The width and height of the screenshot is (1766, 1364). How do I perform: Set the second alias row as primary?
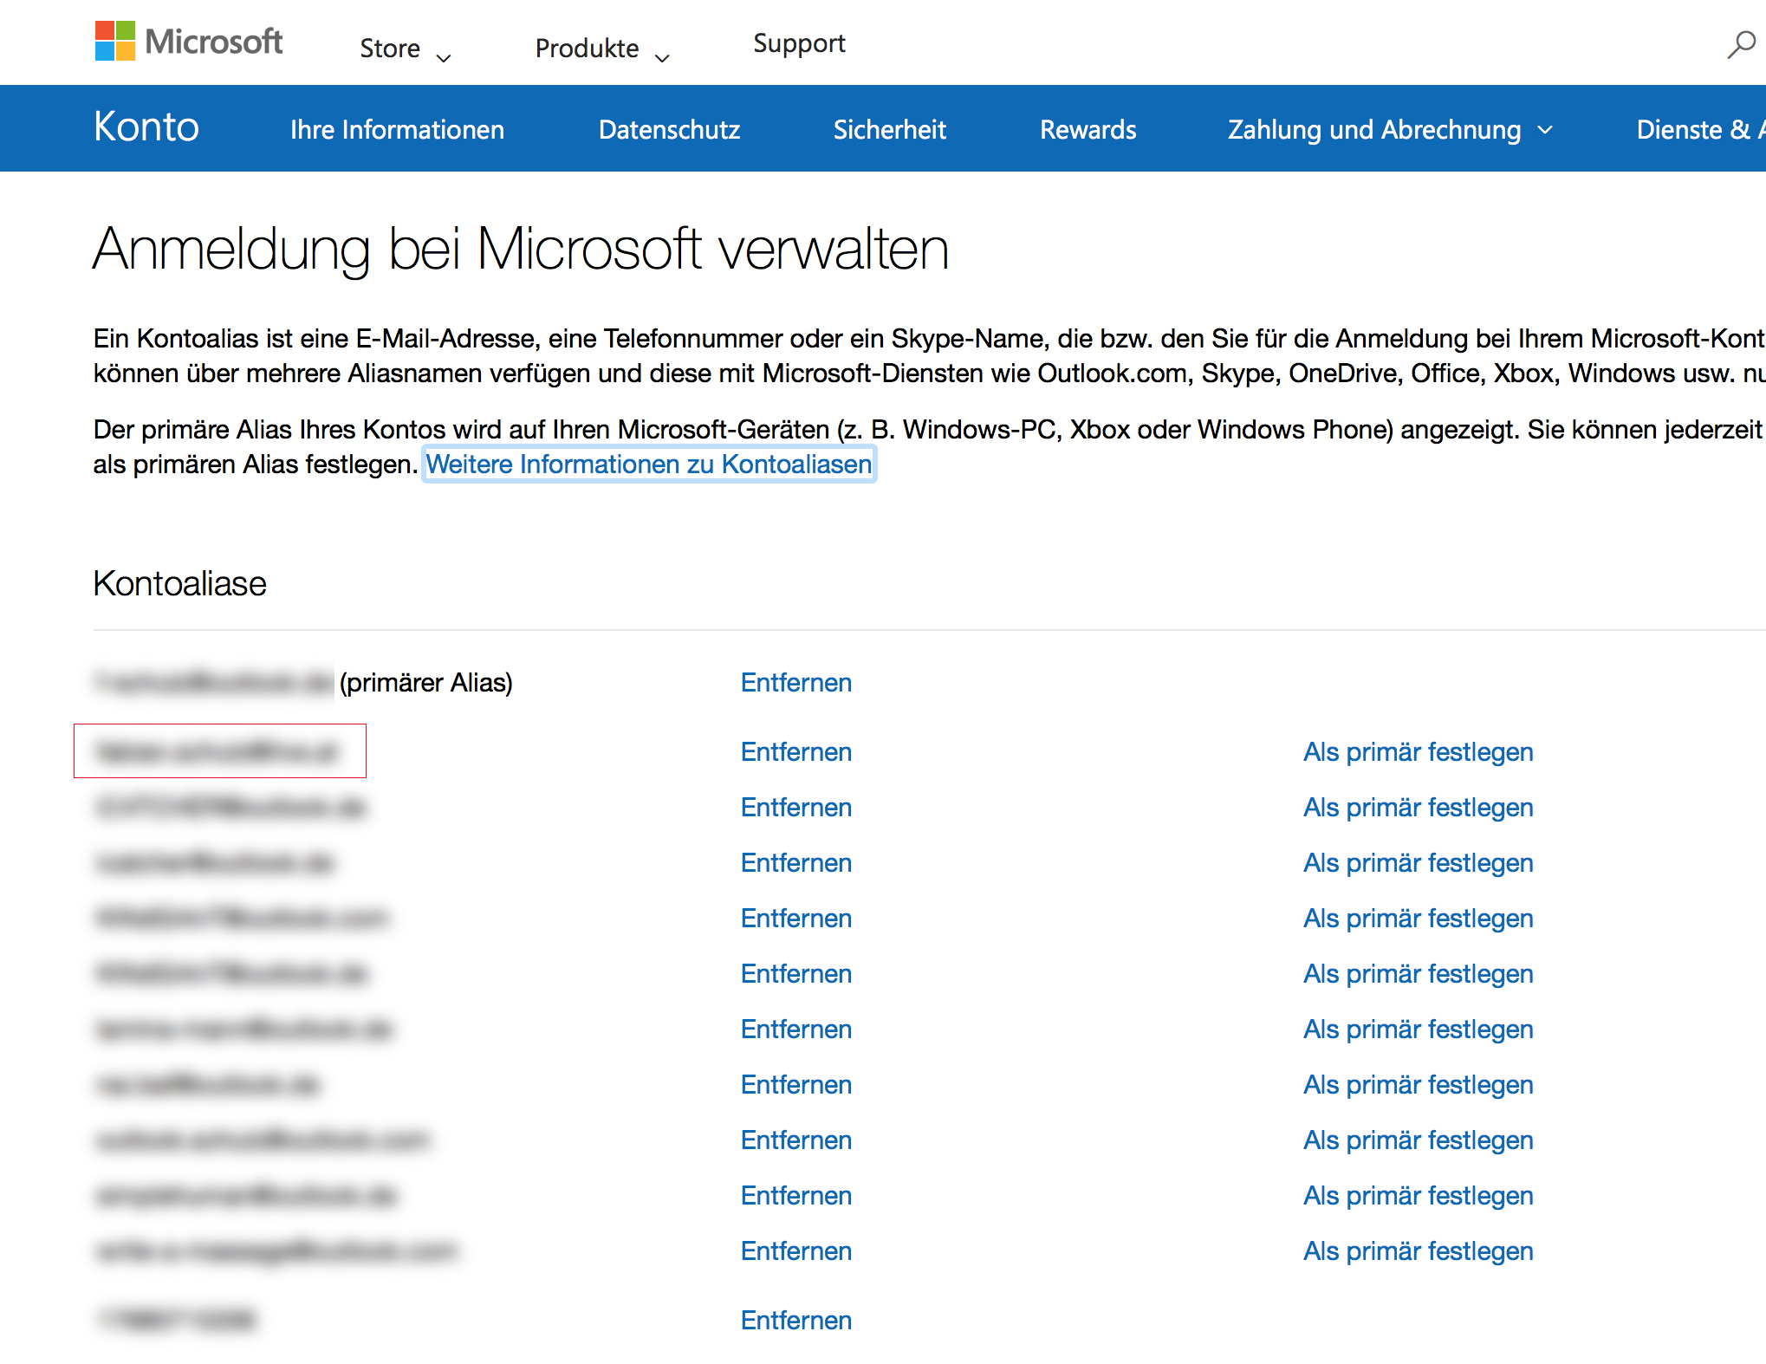pos(1418,752)
